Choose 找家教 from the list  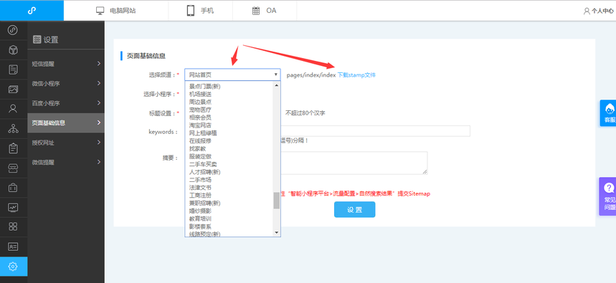pos(197,148)
